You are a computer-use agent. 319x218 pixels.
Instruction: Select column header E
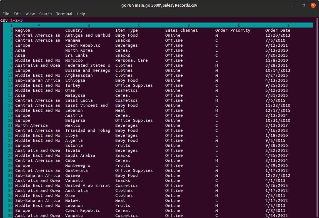(x=239, y=25)
